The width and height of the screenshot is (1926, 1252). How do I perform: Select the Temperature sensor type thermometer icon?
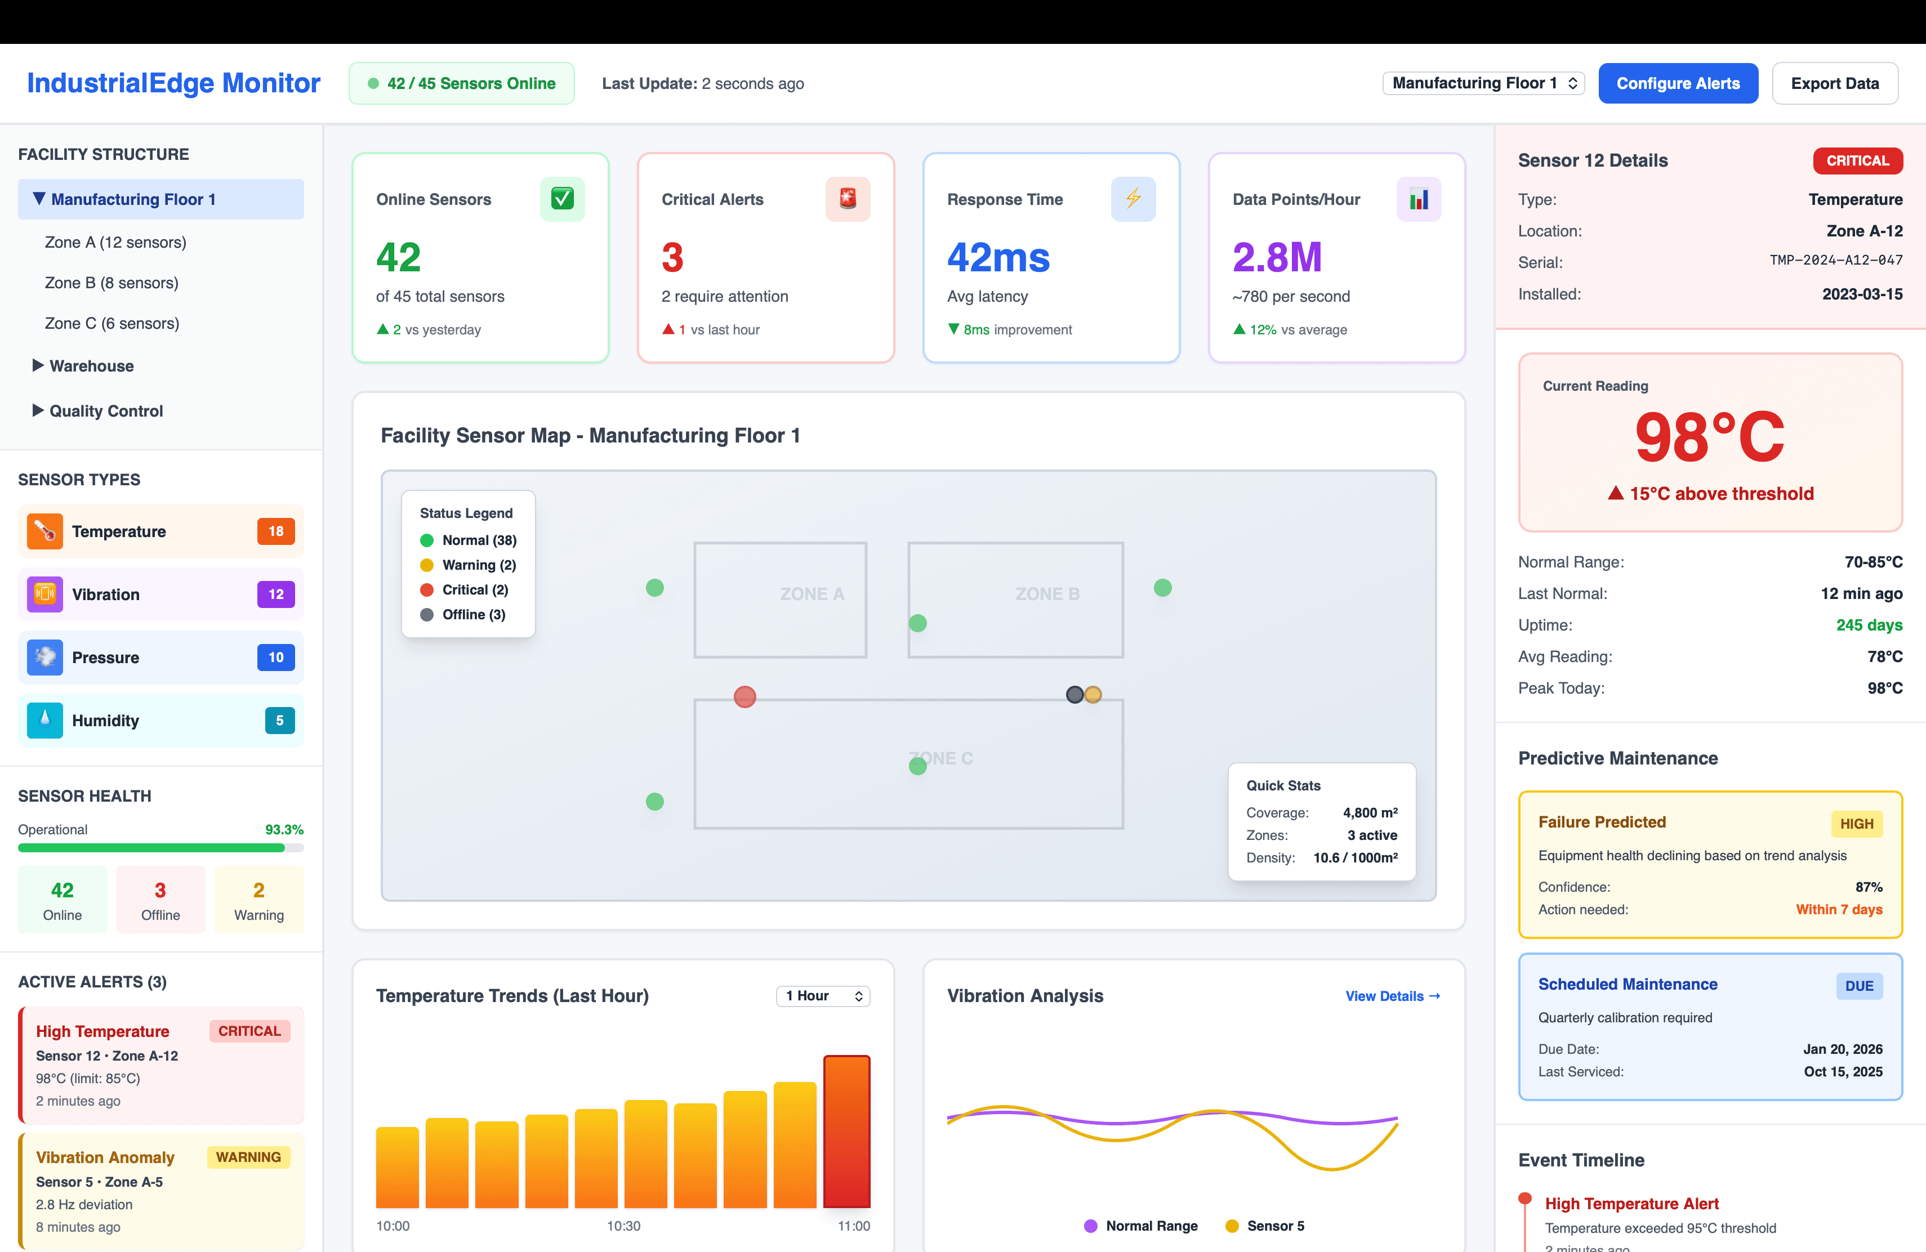(44, 531)
